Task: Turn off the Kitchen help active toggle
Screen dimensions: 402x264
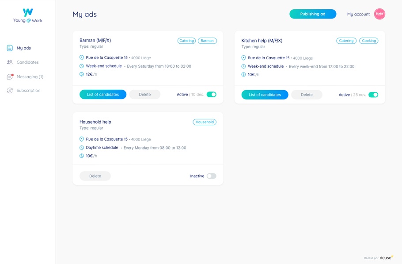Action: click(373, 95)
